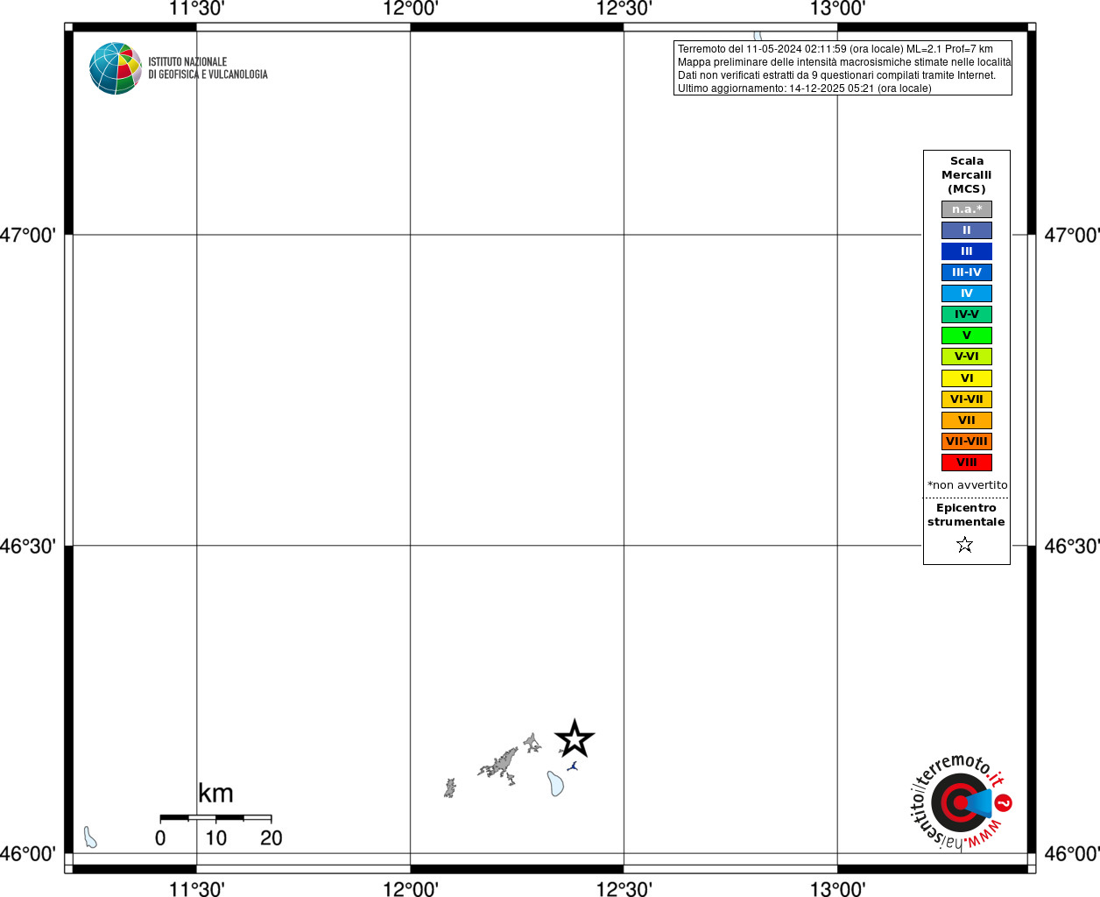Click the right 46°30' latitude label
Viewport: 1100px width, 897px height.
click(x=1072, y=546)
